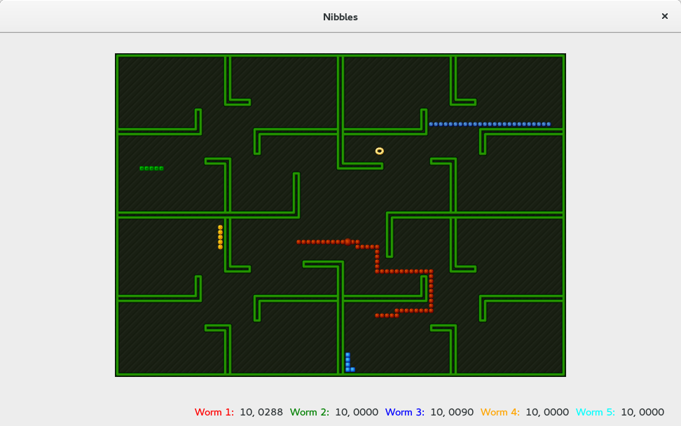
Task: Click the score value next to Worm 4
Action: point(547,412)
